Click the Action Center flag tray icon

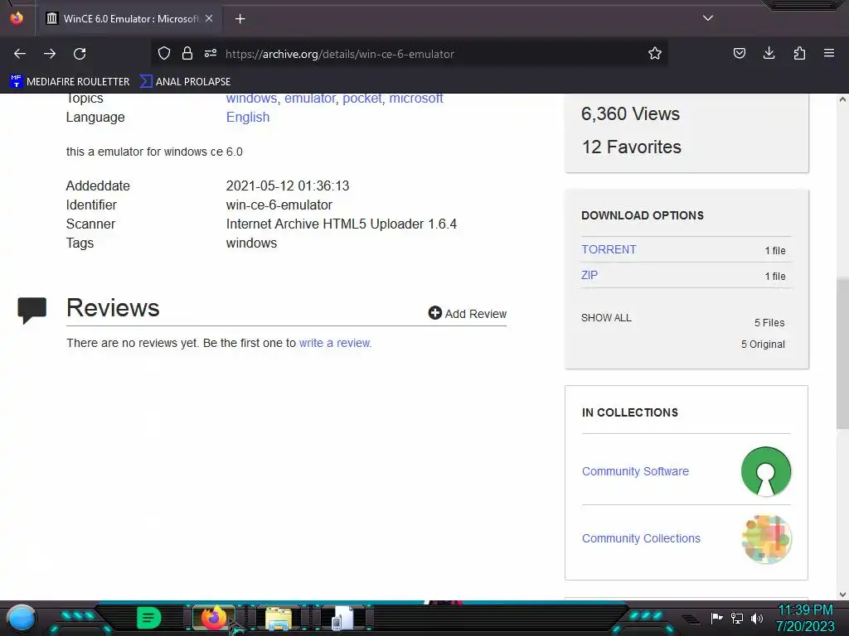coord(716,618)
